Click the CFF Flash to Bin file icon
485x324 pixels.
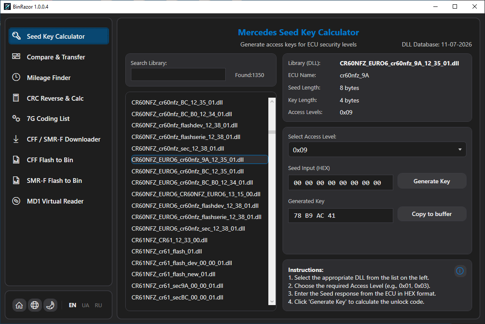(16, 160)
